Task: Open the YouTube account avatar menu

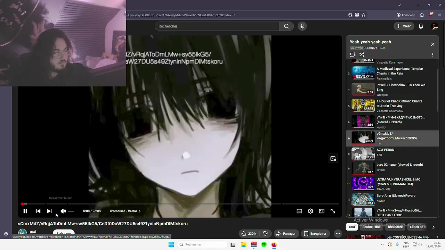Action: tap(434, 26)
